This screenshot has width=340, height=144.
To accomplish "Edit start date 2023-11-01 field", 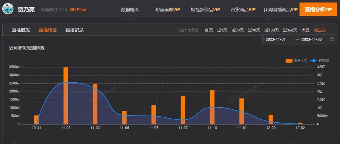I will [x=275, y=39].
